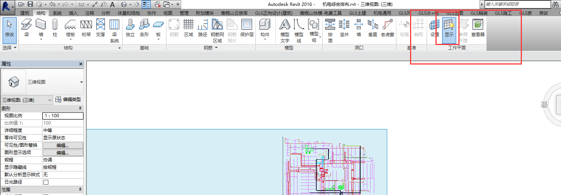The image size is (561, 195).
Task: Select the 钢筋网区域 fabric area tool
Action: coord(217,31)
